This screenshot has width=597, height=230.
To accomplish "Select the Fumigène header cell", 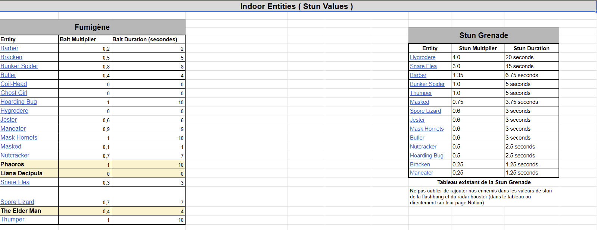I will click(92, 27).
